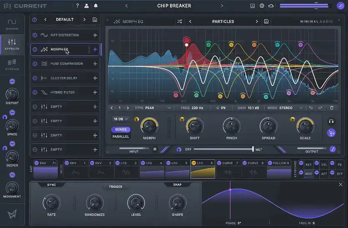348x228 pixels.
Task: Click the plus on the Cluster Delay row
Action: pos(95,78)
